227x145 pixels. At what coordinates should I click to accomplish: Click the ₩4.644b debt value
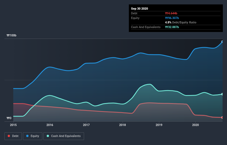(x=171, y=13)
